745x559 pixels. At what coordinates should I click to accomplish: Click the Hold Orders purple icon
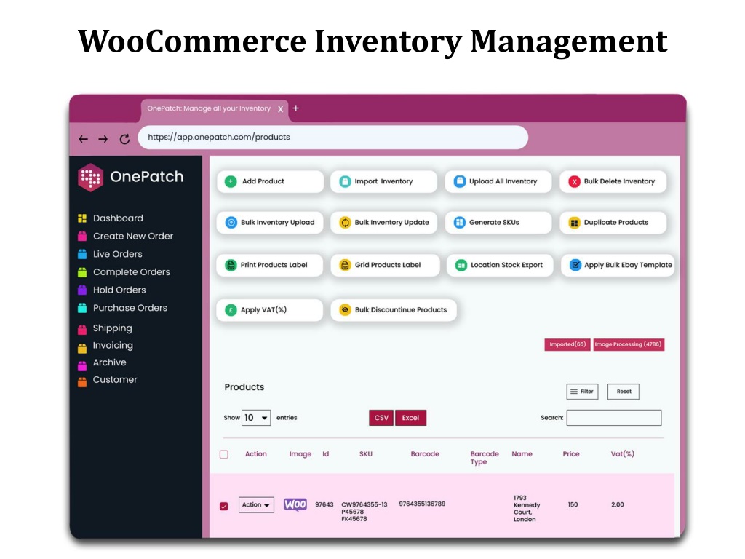[x=82, y=290]
